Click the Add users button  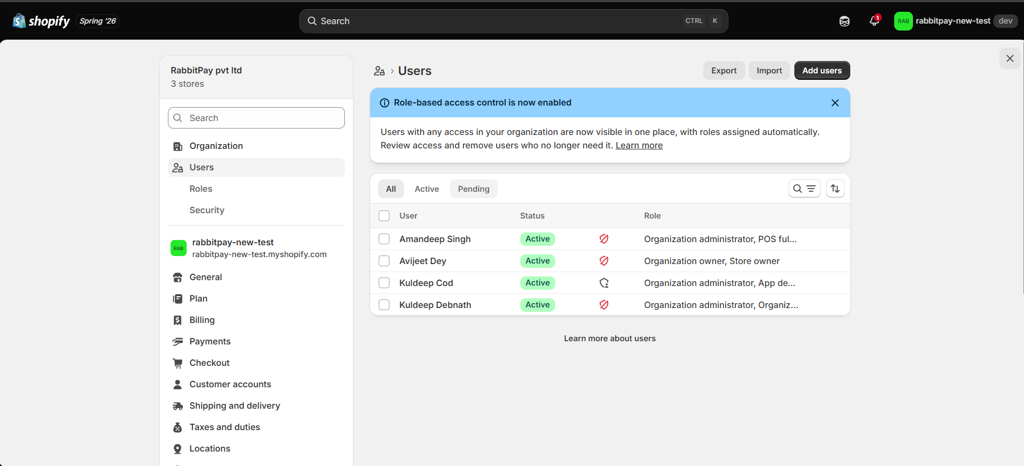click(x=822, y=71)
